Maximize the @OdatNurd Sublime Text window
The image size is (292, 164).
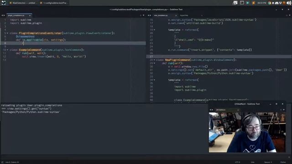click(276, 104)
